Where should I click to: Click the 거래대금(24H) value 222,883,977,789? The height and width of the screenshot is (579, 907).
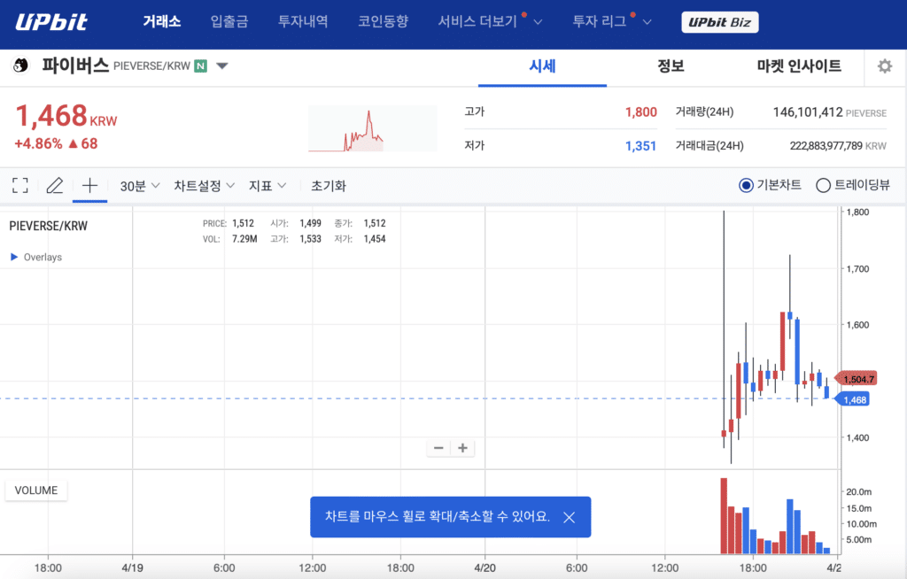826,146
